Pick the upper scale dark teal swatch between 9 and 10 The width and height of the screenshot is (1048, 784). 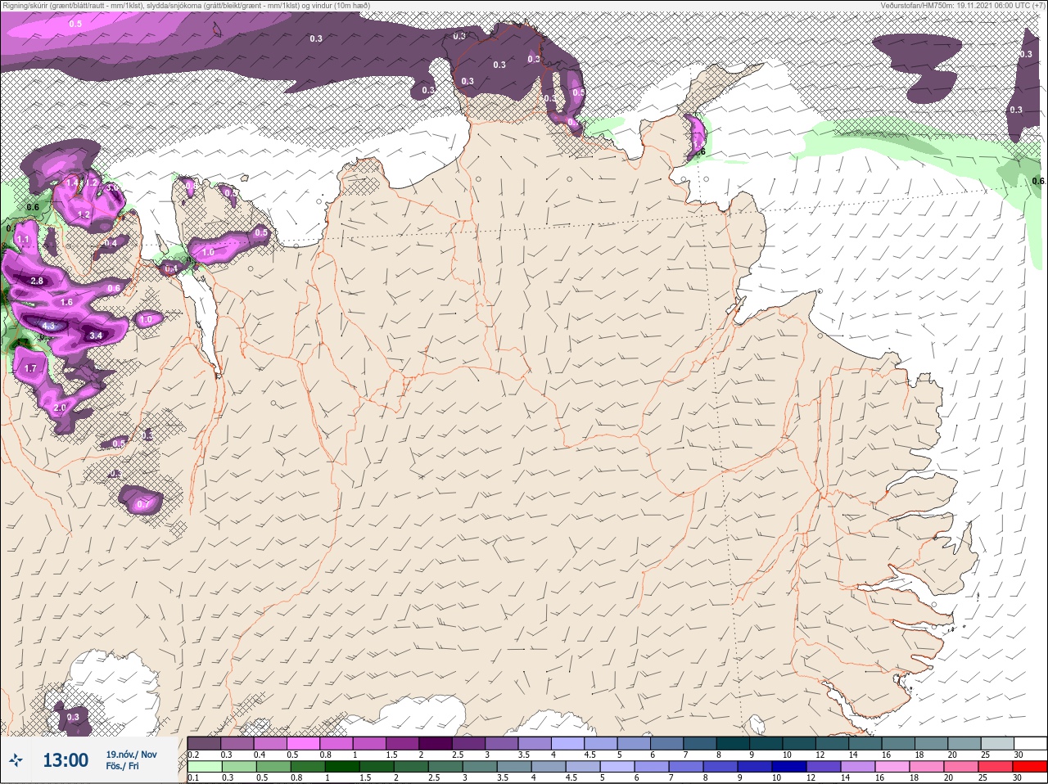[766, 743]
